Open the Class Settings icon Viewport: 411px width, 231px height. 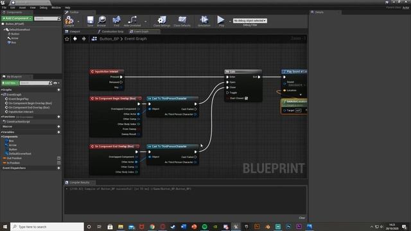click(162, 21)
